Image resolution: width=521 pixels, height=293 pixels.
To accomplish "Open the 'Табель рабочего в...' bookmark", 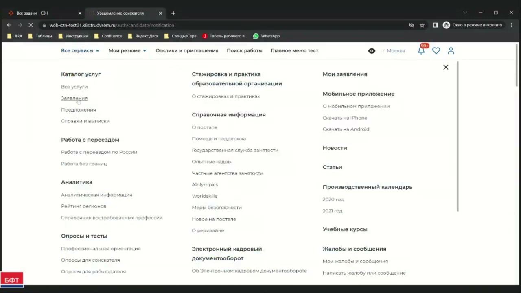I will click(x=225, y=36).
